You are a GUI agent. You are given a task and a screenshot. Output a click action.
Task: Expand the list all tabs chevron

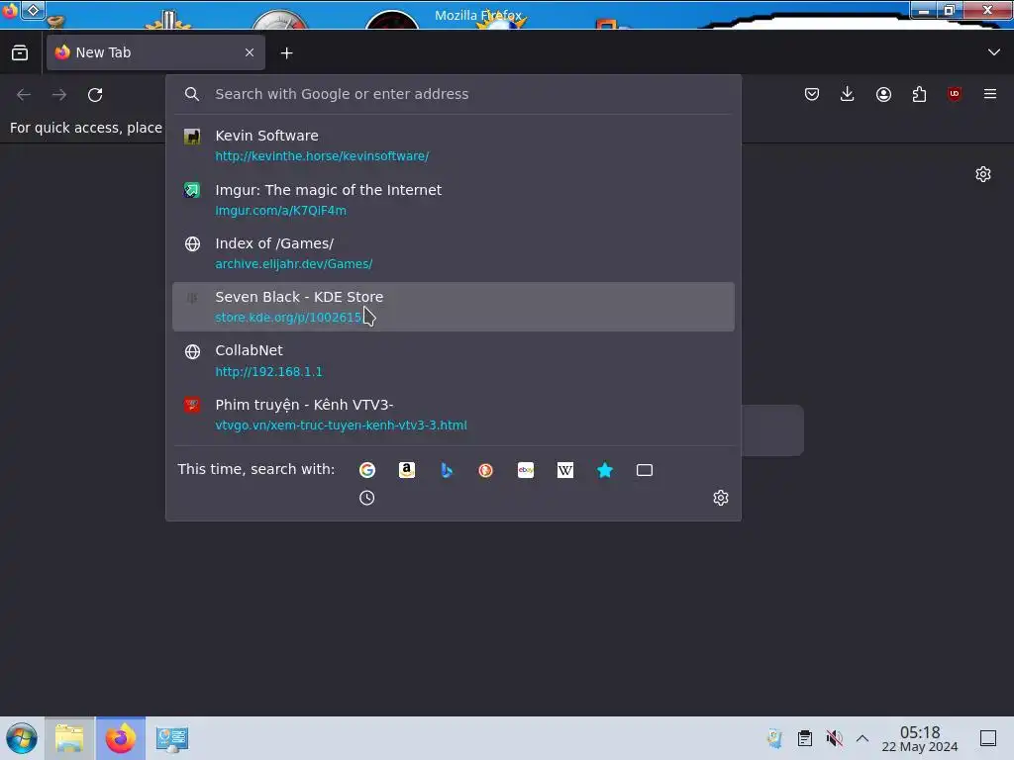pyautogui.click(x=994, y=52)
